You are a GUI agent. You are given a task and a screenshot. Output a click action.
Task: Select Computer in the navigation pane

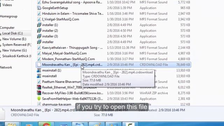[x=7, y=28]
